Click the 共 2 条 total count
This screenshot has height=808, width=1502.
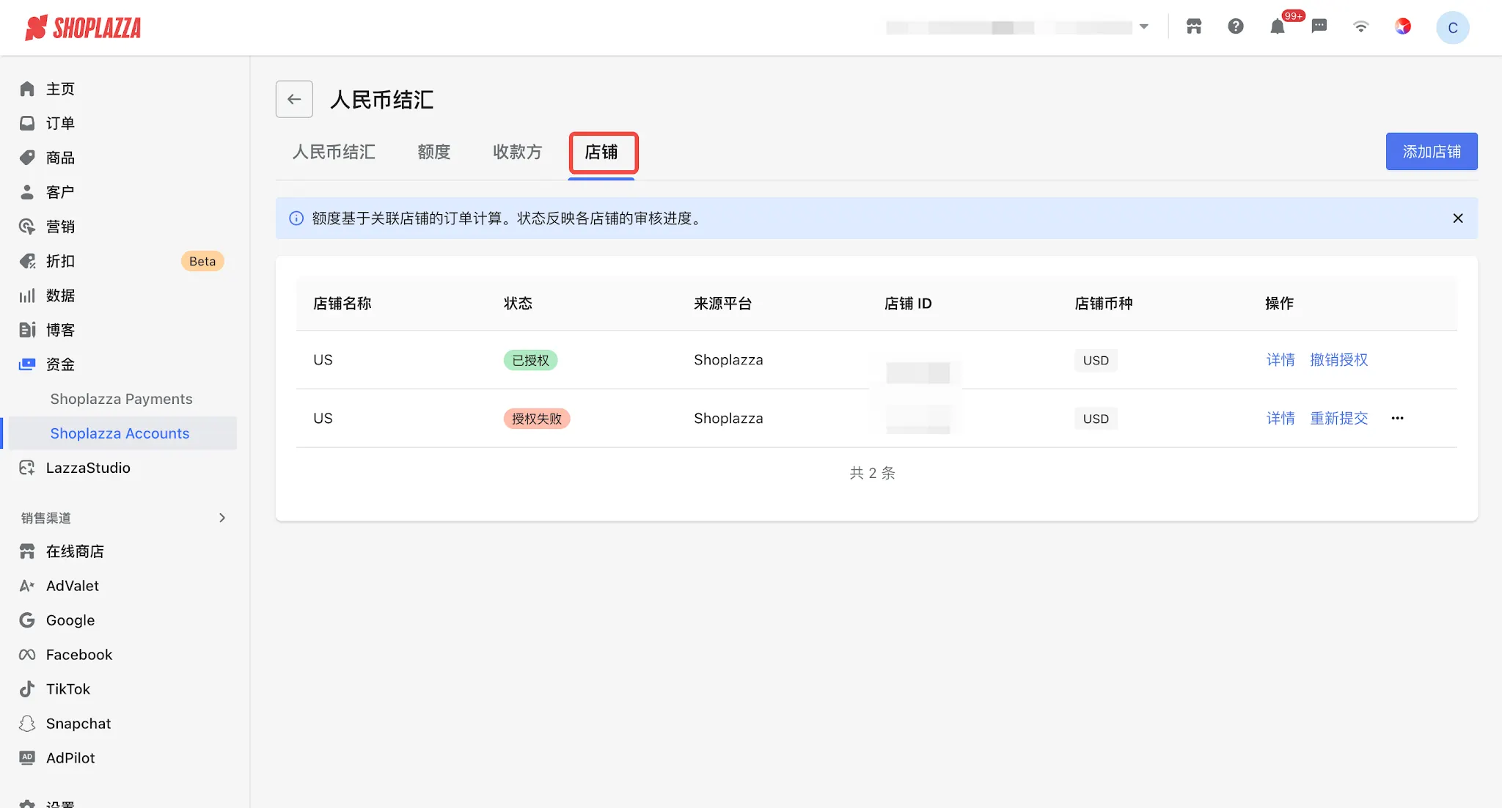tap(873, 474)
